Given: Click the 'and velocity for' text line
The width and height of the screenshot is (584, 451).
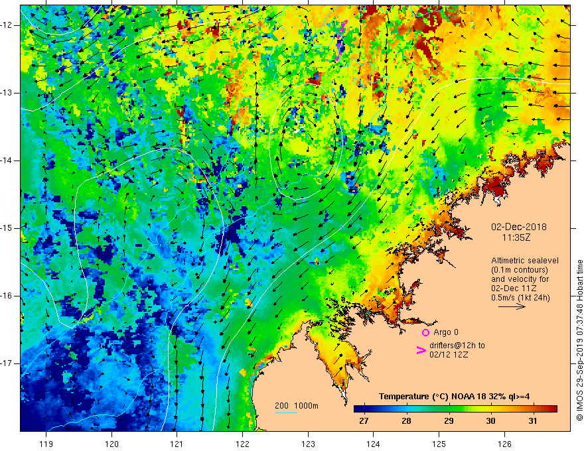Looking at the screenshot, I should pos(520,279).
